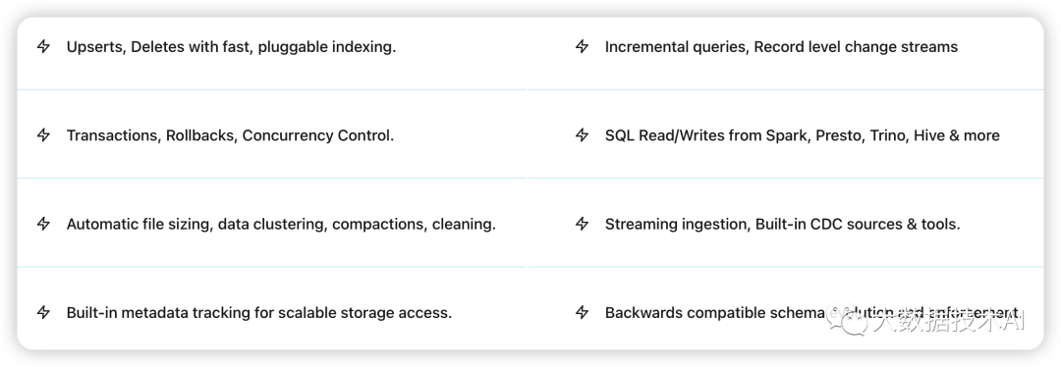Viewport: 1061px width, 367px height.
Task: Open "Streaming ingestion, Built-in CDC sources & tools"
Action: tap(783, 224)
